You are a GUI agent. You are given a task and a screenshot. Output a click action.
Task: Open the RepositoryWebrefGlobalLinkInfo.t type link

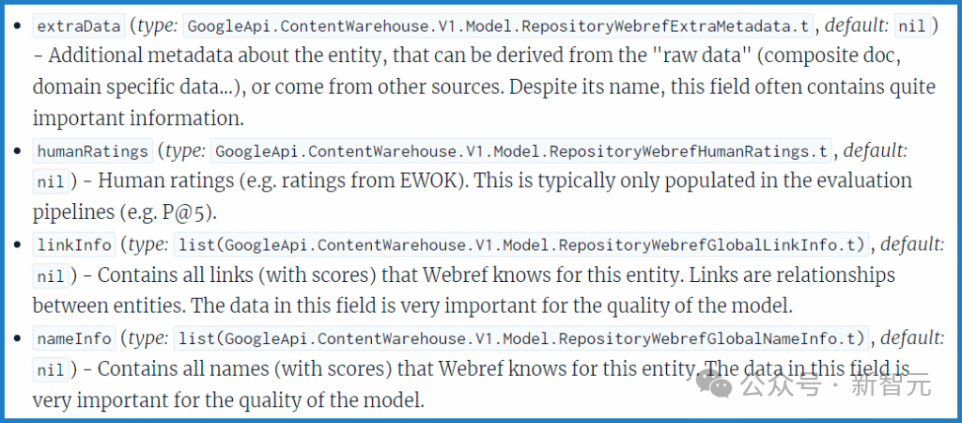[x=521, y=245]
